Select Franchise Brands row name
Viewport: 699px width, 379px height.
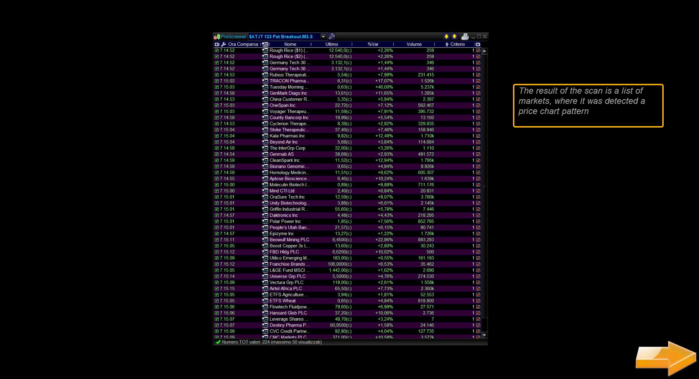290,264
